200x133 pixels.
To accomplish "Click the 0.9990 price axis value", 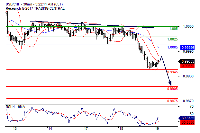I will point(188,52).
